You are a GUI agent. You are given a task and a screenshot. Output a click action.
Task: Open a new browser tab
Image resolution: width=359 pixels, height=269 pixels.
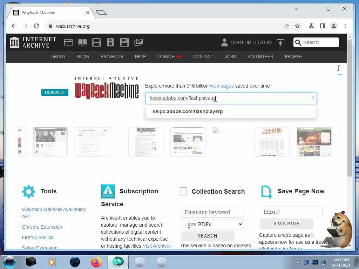point(101,12)
